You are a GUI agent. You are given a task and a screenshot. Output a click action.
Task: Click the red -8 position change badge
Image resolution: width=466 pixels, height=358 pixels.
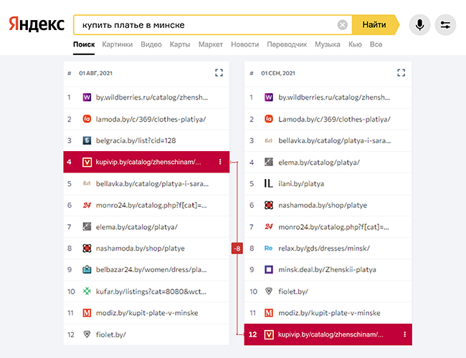(x=237, y=248)
